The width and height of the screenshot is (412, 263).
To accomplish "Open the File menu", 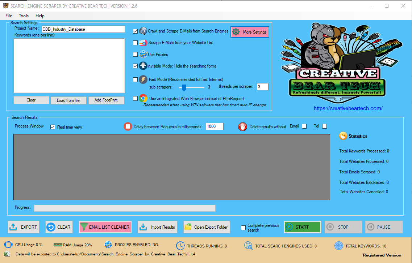I will tap(9, 16).
